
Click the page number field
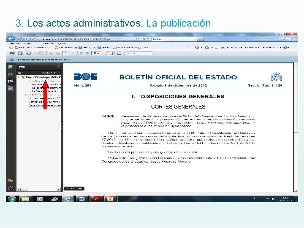[x=65, y=53]
